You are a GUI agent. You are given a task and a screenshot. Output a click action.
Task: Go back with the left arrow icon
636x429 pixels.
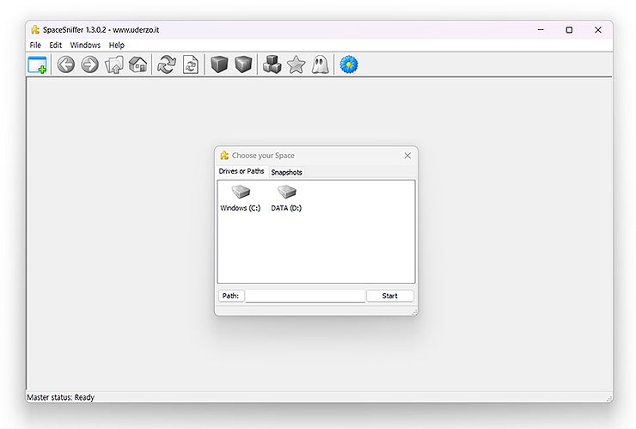[65, 64]
